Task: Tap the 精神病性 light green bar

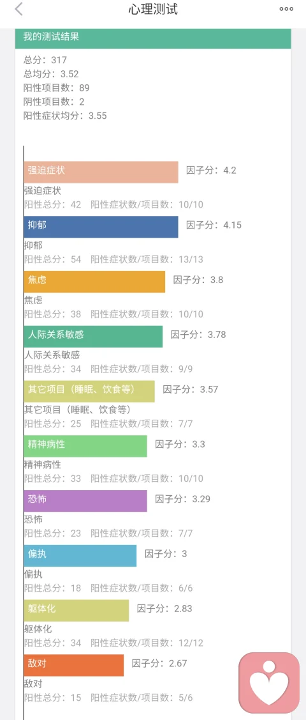Action: point(85,446)
